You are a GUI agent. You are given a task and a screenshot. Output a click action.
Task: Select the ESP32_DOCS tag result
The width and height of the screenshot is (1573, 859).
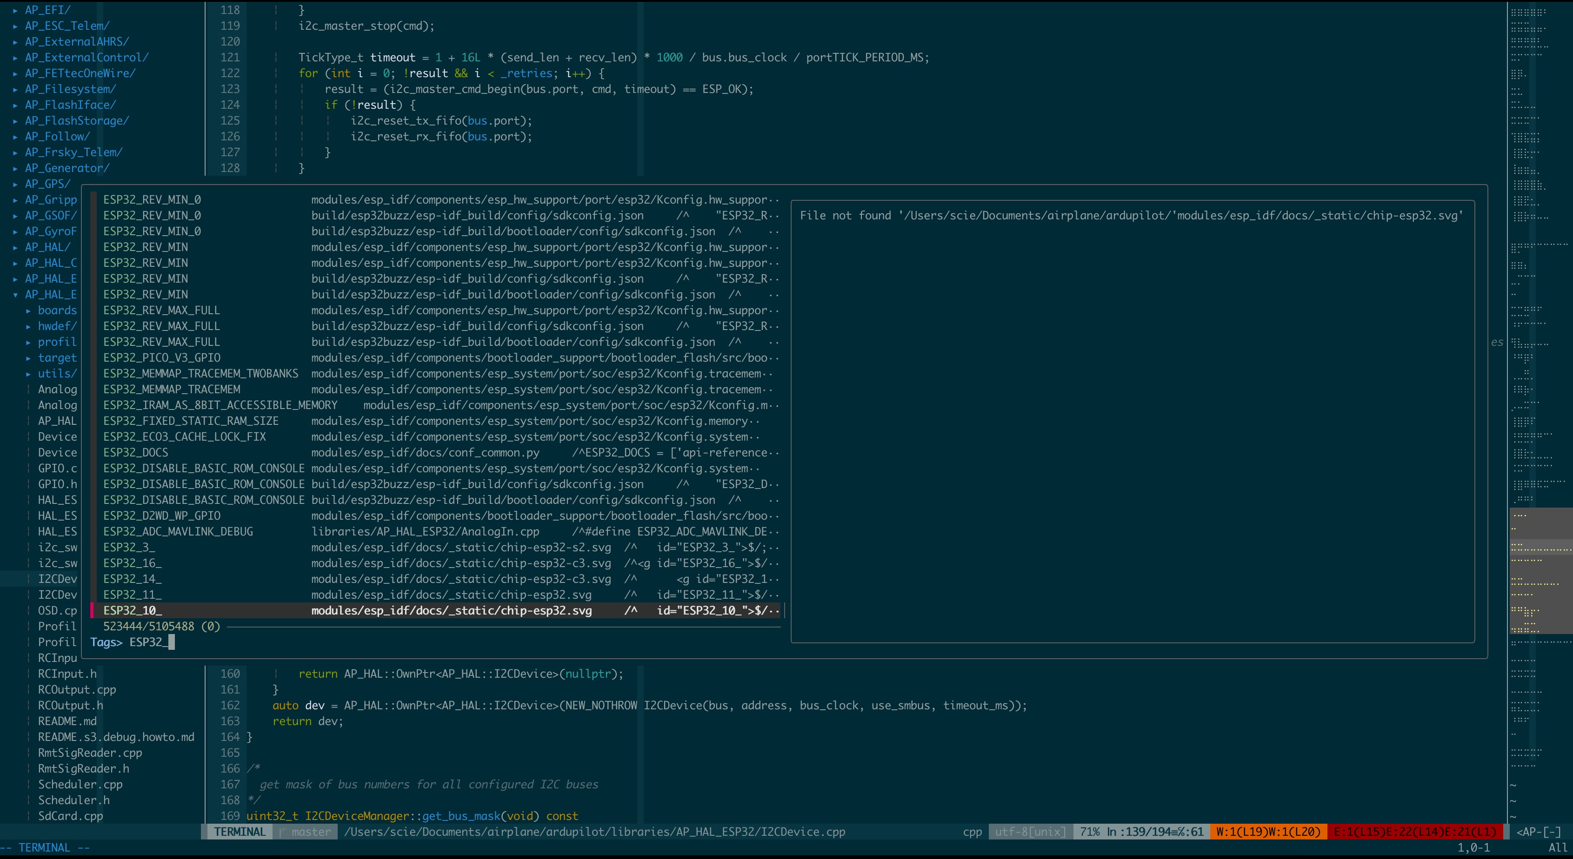(x=436, y=453)
